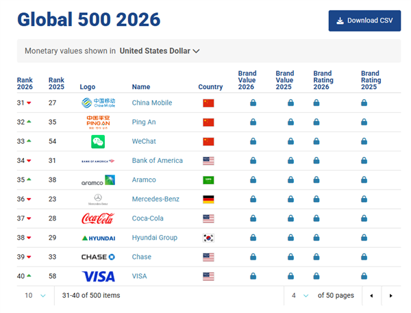Image resolution: width=411 pixels, height=313 pixels.
Task: Open the Ping An brand link
Action: [145, 123]
